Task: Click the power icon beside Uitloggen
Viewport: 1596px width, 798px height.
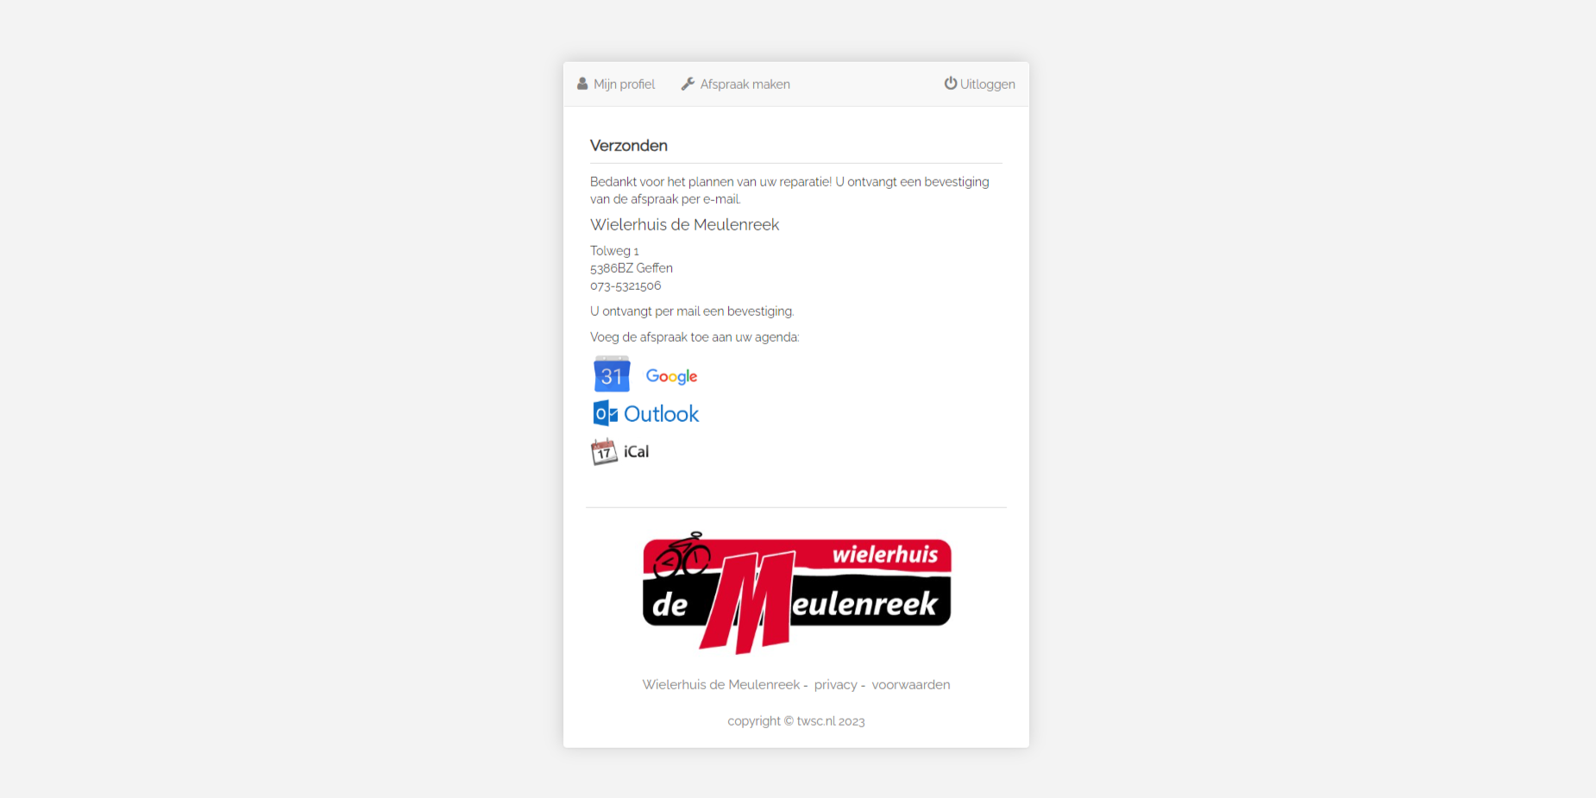Action: point(950,83)
